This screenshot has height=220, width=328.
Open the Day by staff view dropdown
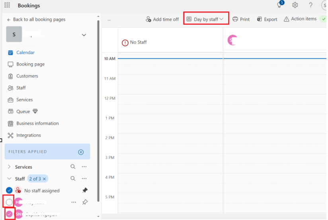[206, 19]
